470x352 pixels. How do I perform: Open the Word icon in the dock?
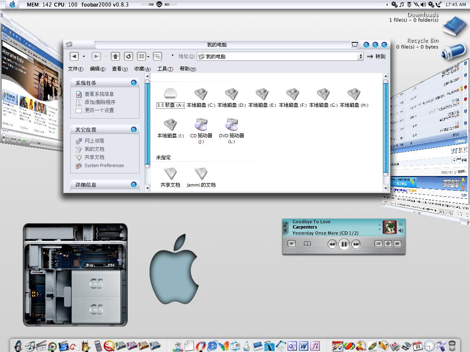304,346
